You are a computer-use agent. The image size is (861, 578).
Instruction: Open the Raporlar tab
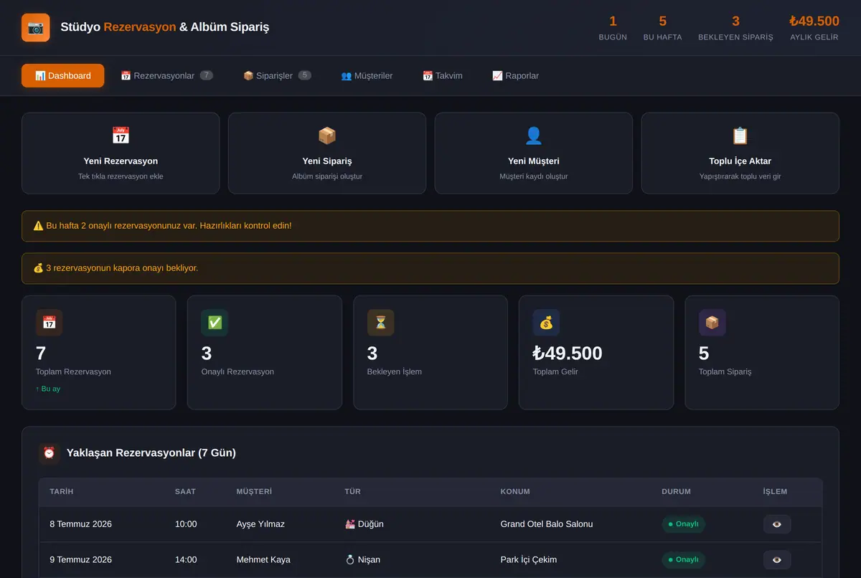tap(515, 75)
